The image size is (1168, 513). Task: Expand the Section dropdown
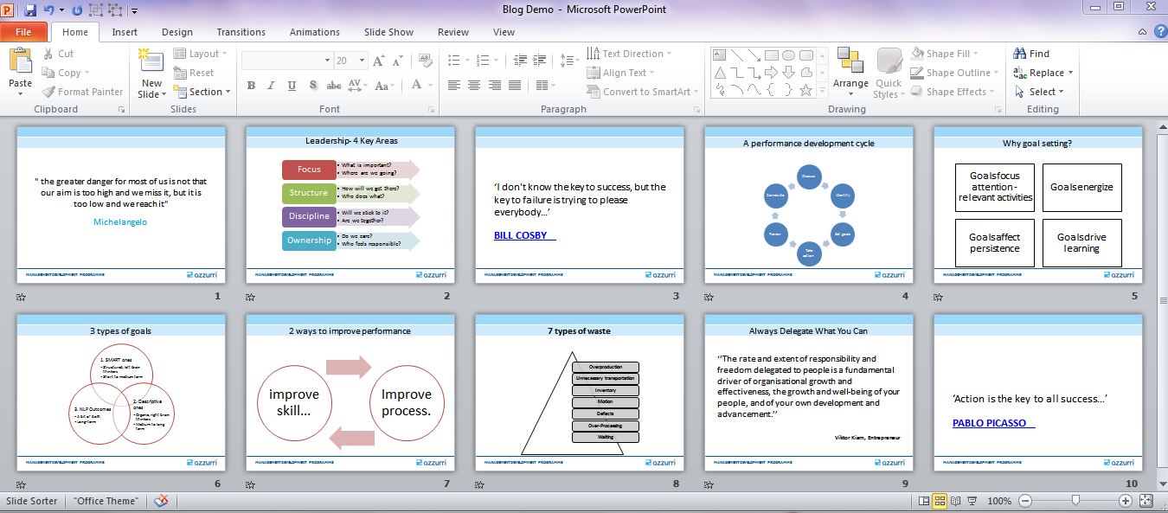tap(209, 92)
